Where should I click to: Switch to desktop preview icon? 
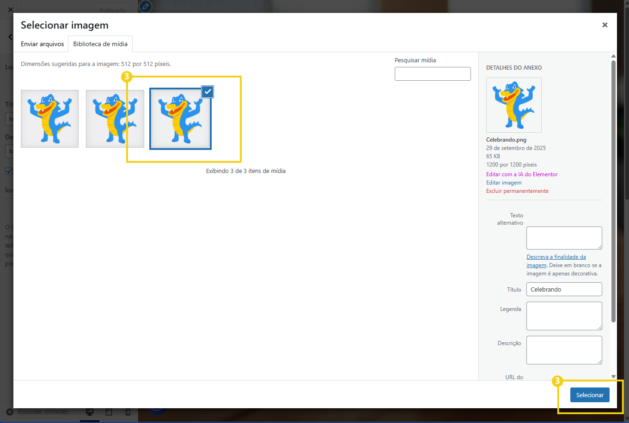[90, 412]
